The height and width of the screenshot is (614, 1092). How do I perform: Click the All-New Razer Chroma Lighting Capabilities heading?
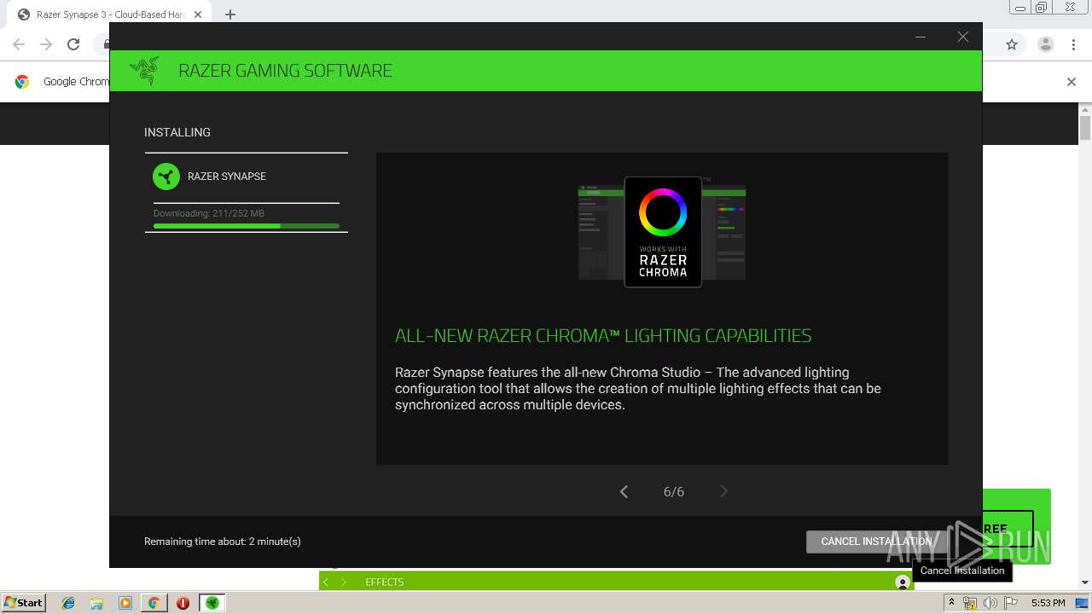tap(603, 336)
